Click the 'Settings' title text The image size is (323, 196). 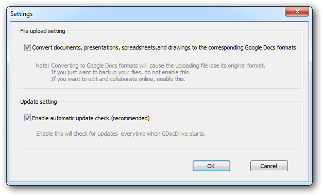click(x=22, y=14)
